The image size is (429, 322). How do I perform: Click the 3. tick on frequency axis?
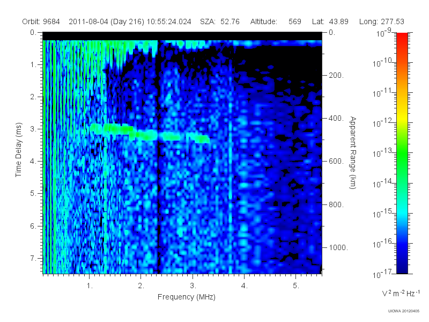tap(193, 286)
